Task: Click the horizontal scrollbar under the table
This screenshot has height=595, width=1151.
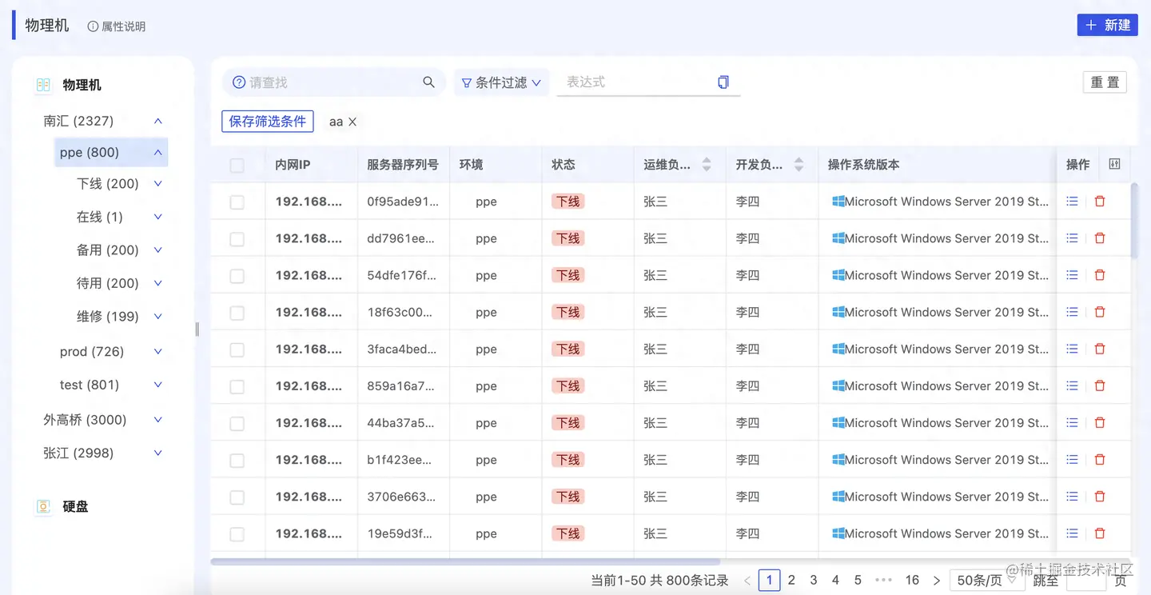Action: pyautogui.click(x=465, y=561)
